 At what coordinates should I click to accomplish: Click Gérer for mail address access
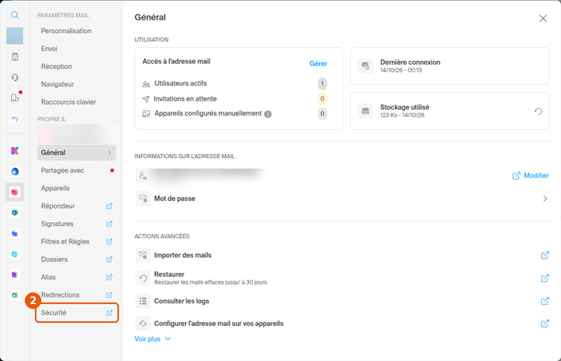point(318,64)
